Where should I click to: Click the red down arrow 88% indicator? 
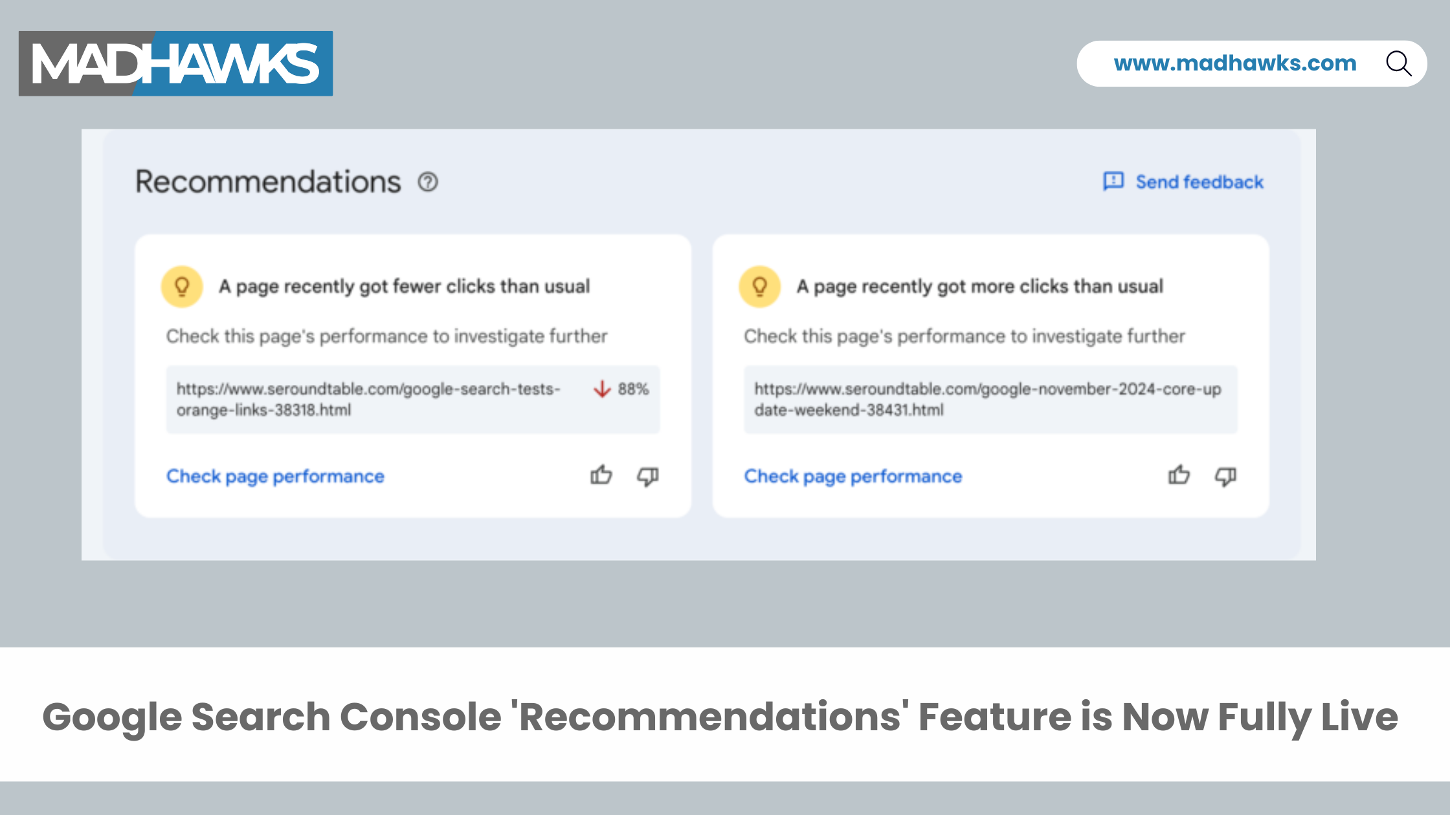pos(621,389)
